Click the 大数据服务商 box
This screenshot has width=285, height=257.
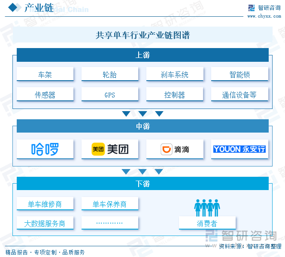[x=45, y=223]
